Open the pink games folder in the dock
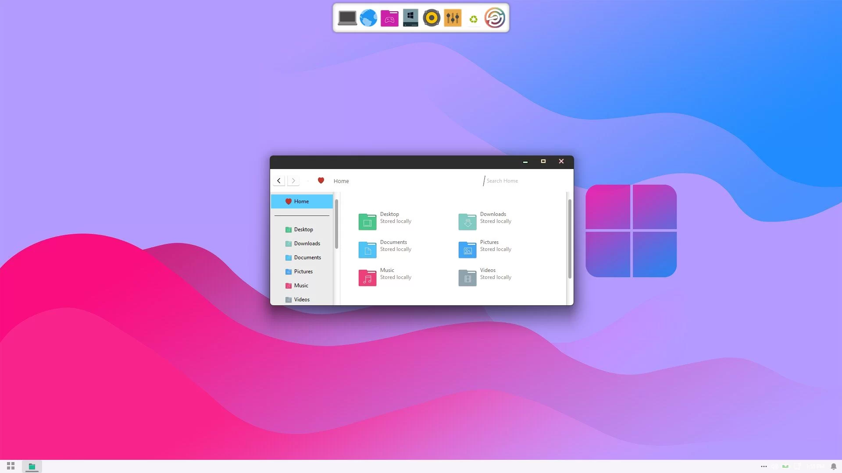Viewport: 842px width, 473px height. (389, 18)
